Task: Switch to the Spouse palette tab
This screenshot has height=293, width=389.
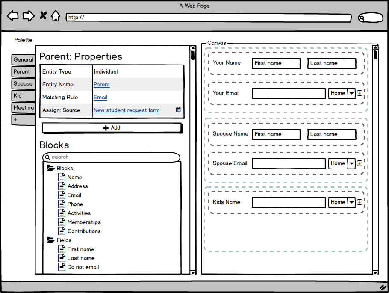Action: (x=23, y=84)
